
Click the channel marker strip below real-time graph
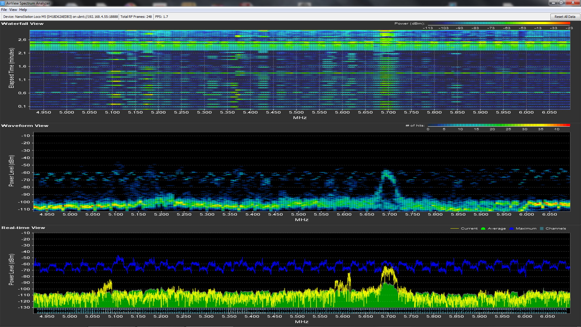[x=301, y=311]
